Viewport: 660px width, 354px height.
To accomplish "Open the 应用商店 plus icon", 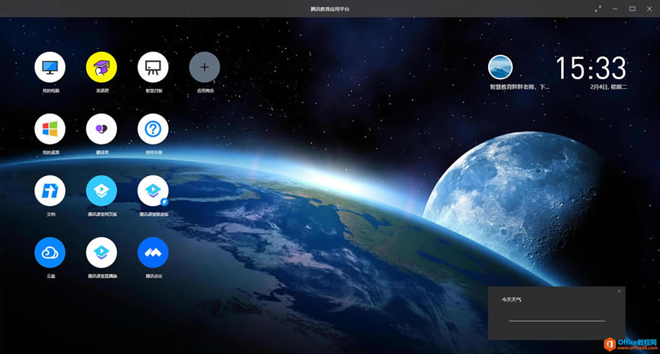I will click(205, 67).
